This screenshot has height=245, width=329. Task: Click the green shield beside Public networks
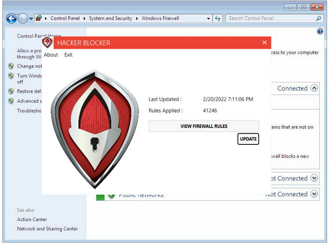pos(112,197)
